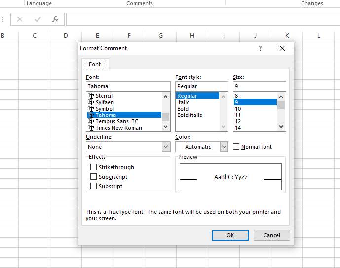This screenshot has height=268, width=340.
Task: Toggle the Superscript checkbox
Action: pos(93,177)
